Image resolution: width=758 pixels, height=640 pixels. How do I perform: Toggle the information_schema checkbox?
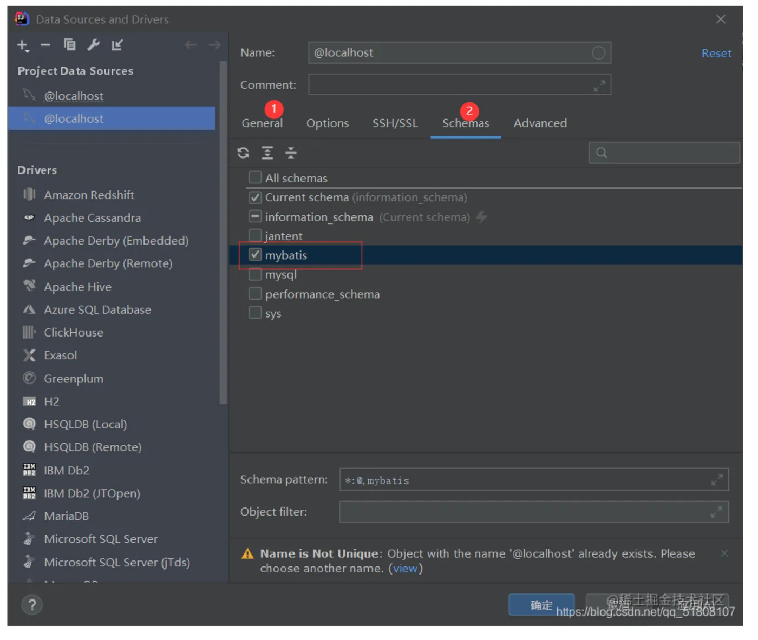tap(255, 216)
